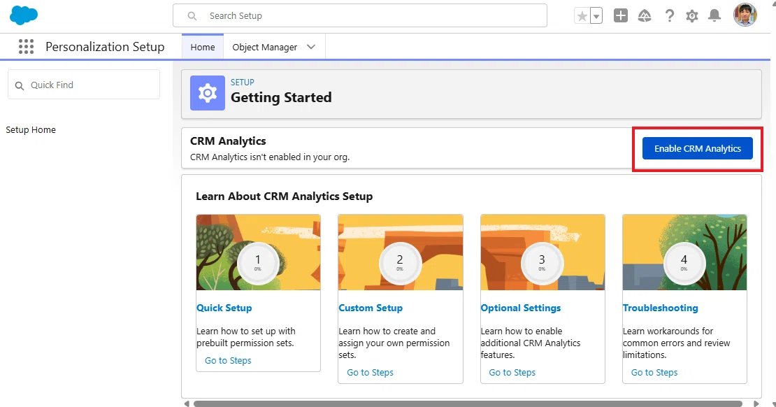The image size is (776, 407).
Task: Open Global Actions plus icon
Action: [x=621, y=16]
